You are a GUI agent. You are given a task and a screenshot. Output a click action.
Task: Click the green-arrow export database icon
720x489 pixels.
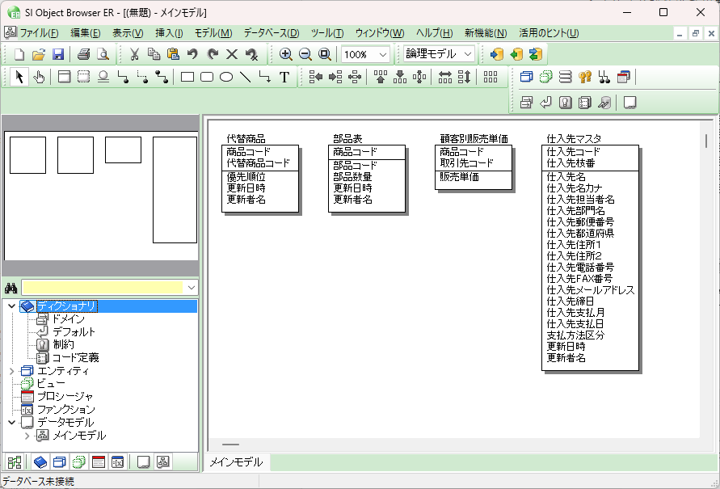516,54
